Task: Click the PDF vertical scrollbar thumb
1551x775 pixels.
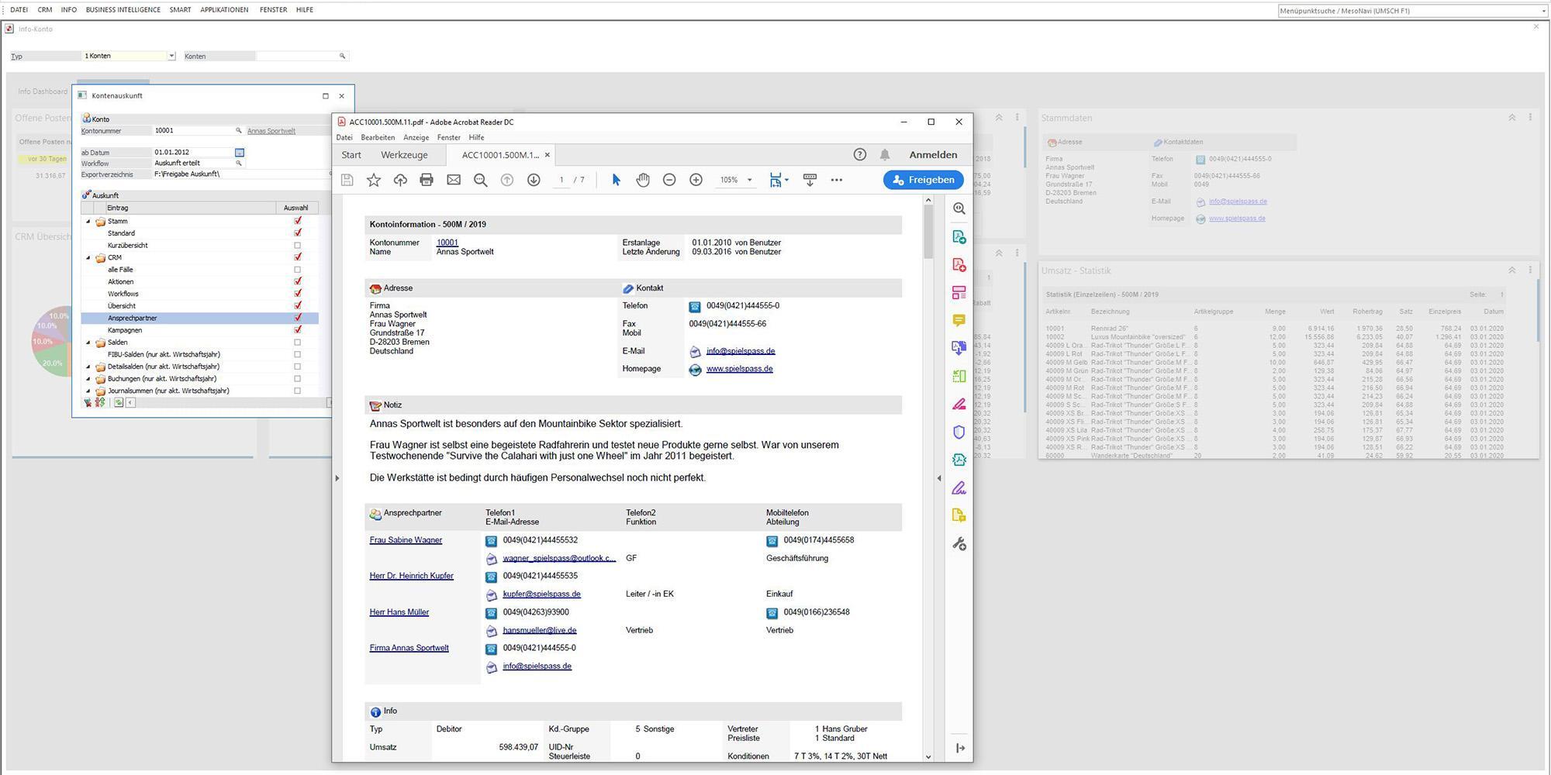Action: point(928,232)
